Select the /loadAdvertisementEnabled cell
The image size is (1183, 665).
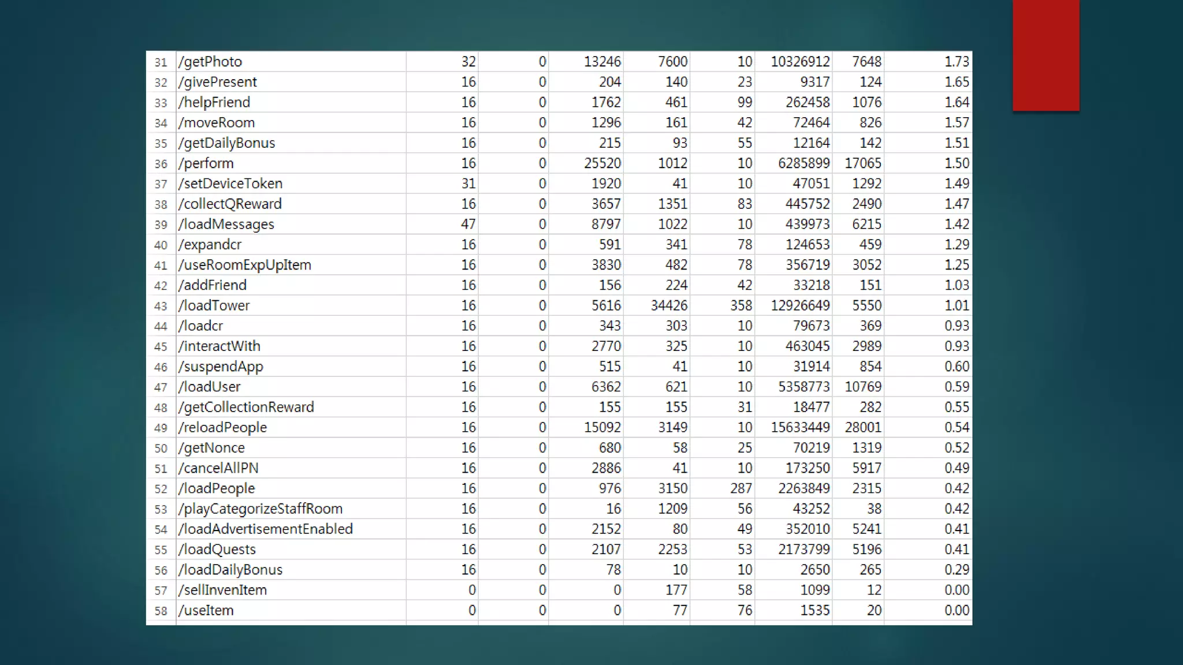266,529
